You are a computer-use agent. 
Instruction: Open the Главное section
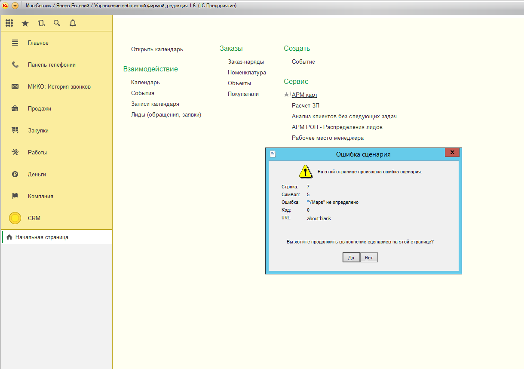tap(38, 43)
